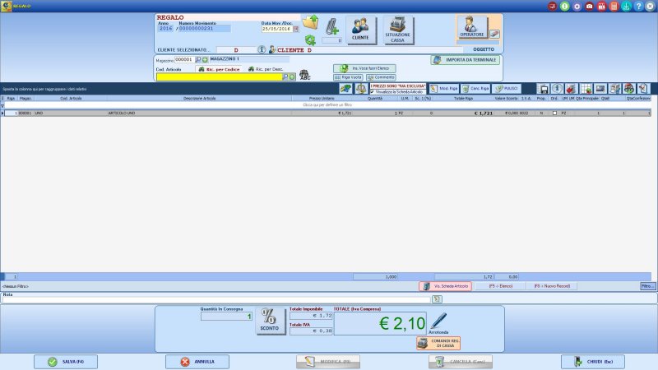Click the article code search magnifier icon
658x370 pixels.
point(285,76)
